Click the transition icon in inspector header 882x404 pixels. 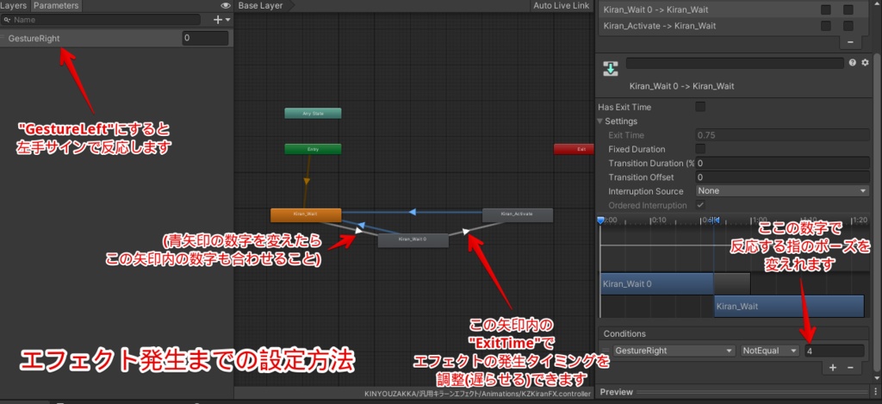click(611, 69)
